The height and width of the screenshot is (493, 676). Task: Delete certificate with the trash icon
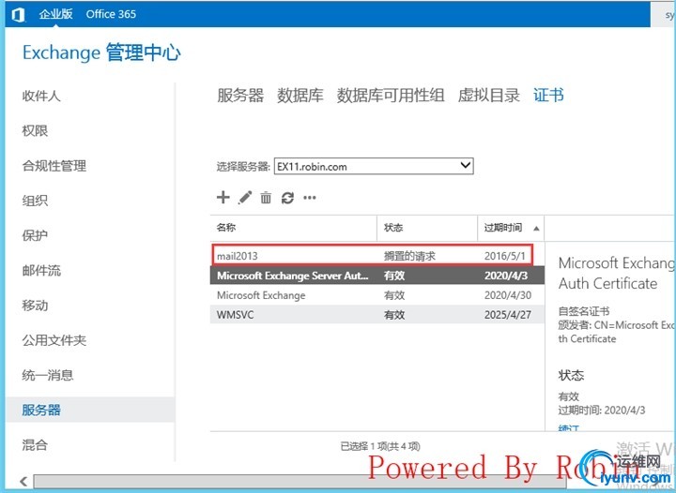pyautogui.click(x=266, y=198)
